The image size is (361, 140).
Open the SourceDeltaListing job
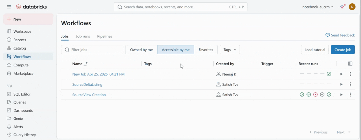point(87,84)
